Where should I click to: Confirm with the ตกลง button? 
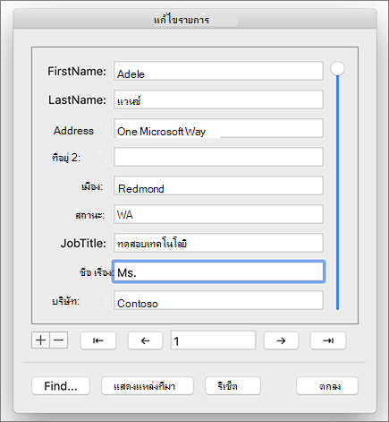pos(327,386)
